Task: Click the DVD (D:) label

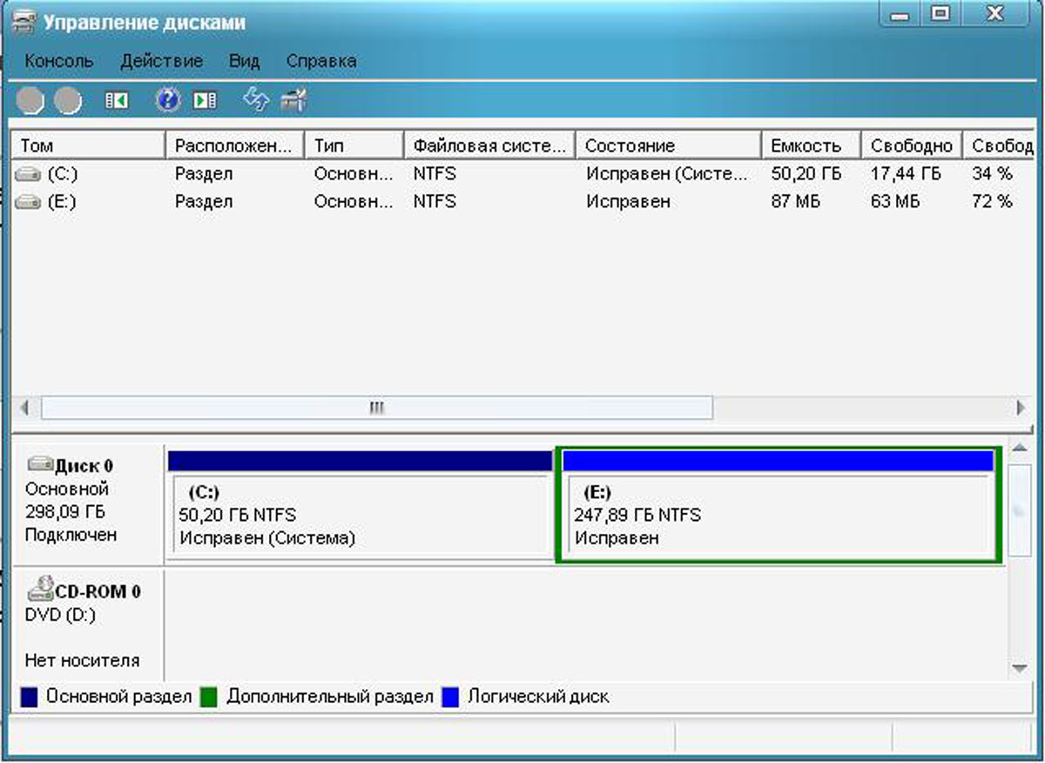Action: point(60,615)
